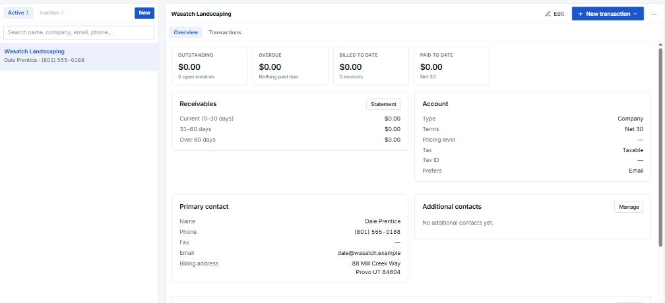Click the Outstanding $0.00 summary card

pyautogui.click(x=210, y=66)
